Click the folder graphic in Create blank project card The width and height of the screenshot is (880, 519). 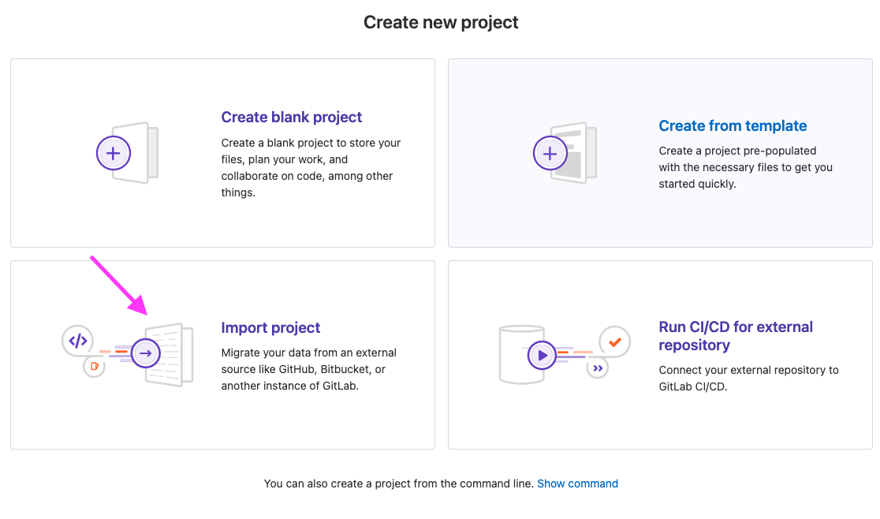[x=134, y=153]
